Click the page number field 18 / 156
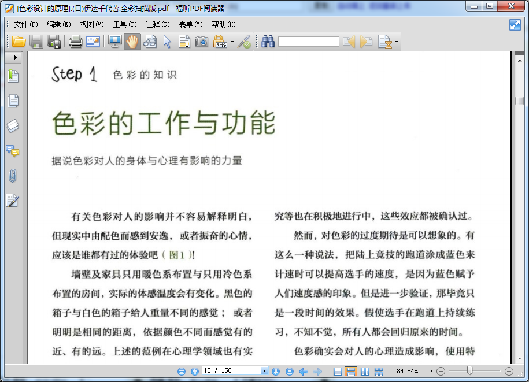This screenshot has height=382, width=529. (232, 370)
